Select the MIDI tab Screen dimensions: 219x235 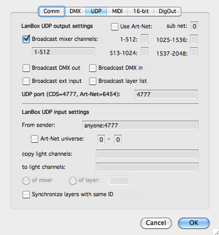pos(117,12)
